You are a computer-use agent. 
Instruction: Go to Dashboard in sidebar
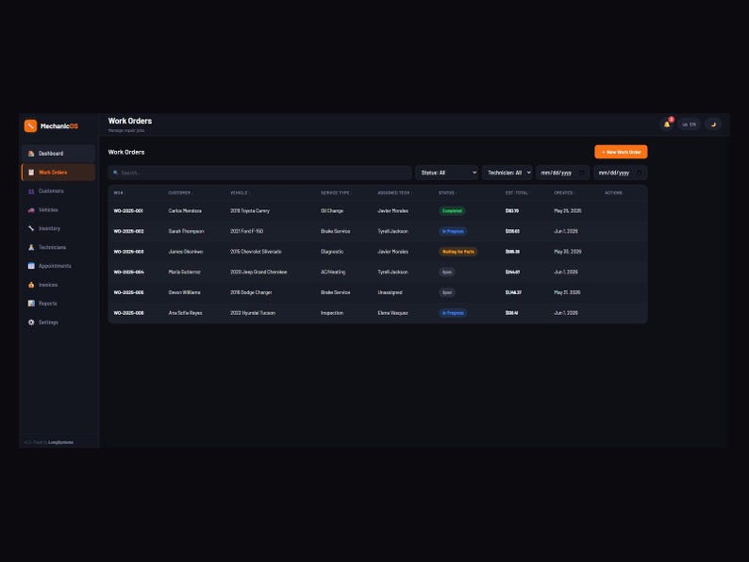pos(58,154)
